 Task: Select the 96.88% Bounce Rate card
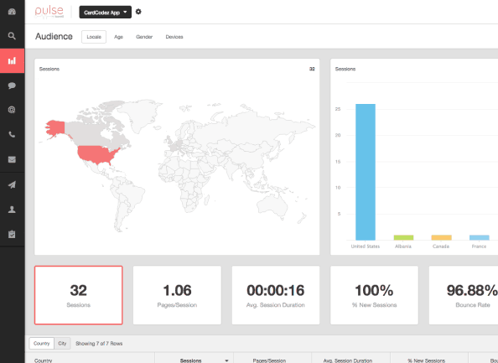tap(464, 295)
